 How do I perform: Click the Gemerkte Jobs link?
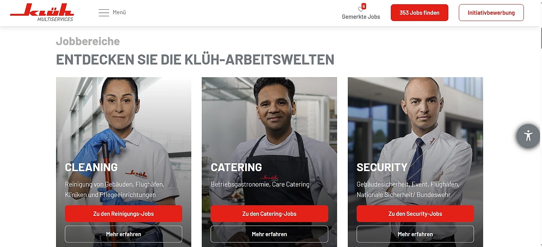coord(361,17)
